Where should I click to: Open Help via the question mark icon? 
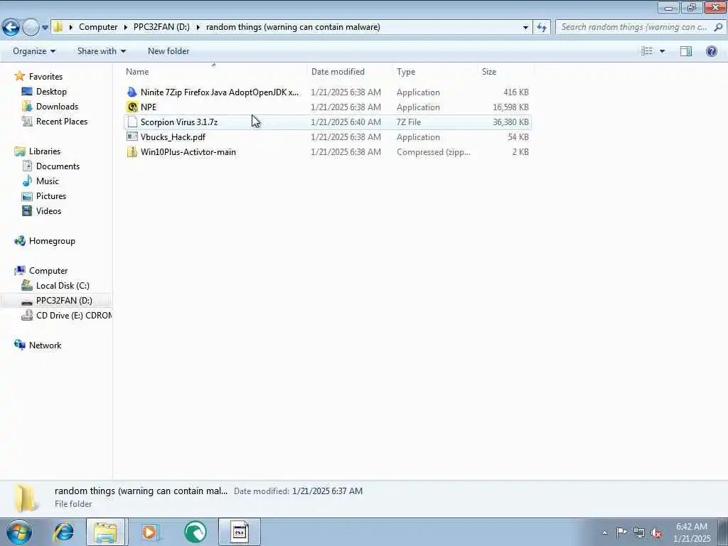(x=711, y=51)
